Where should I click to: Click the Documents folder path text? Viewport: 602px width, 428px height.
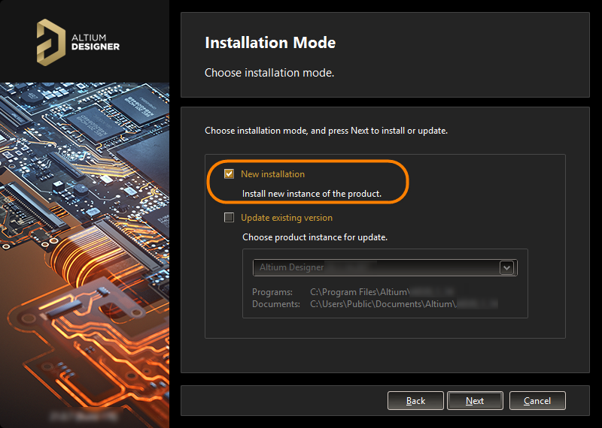coord(403,304)
